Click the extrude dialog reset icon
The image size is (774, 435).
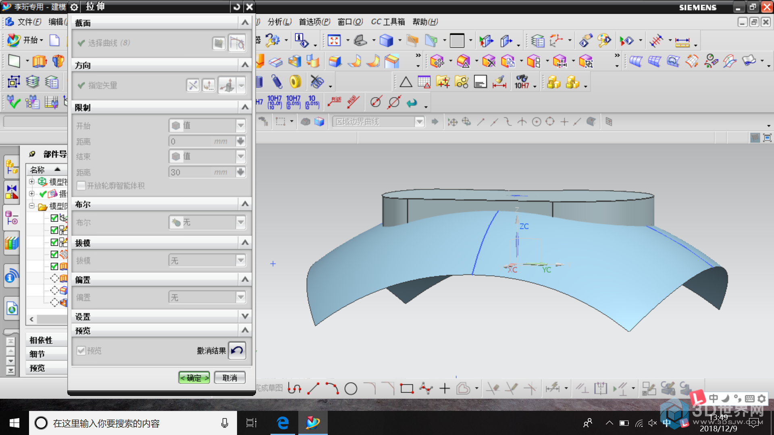pos(237,6)
